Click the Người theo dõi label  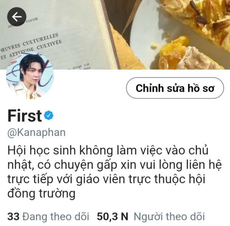pos(169,217)
